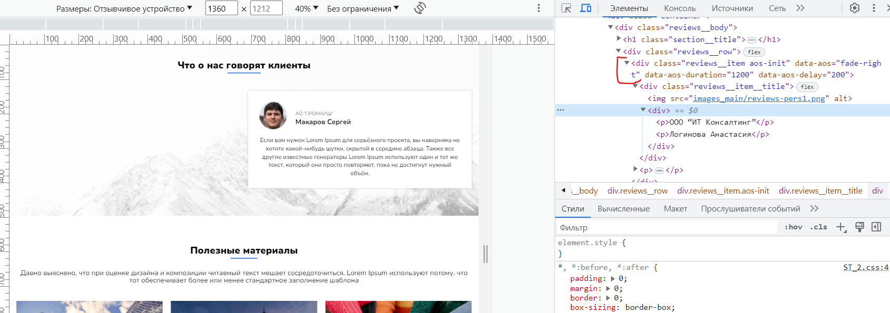This screenshot has width=890, height=313.
Task: Expand the collapsed p element
Action: pyautogui.click(x=636, y=169)
